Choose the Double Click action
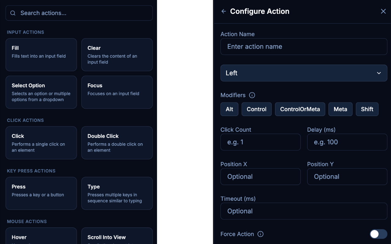The width and height of the screenshot is (391, 244). point(117,143)
